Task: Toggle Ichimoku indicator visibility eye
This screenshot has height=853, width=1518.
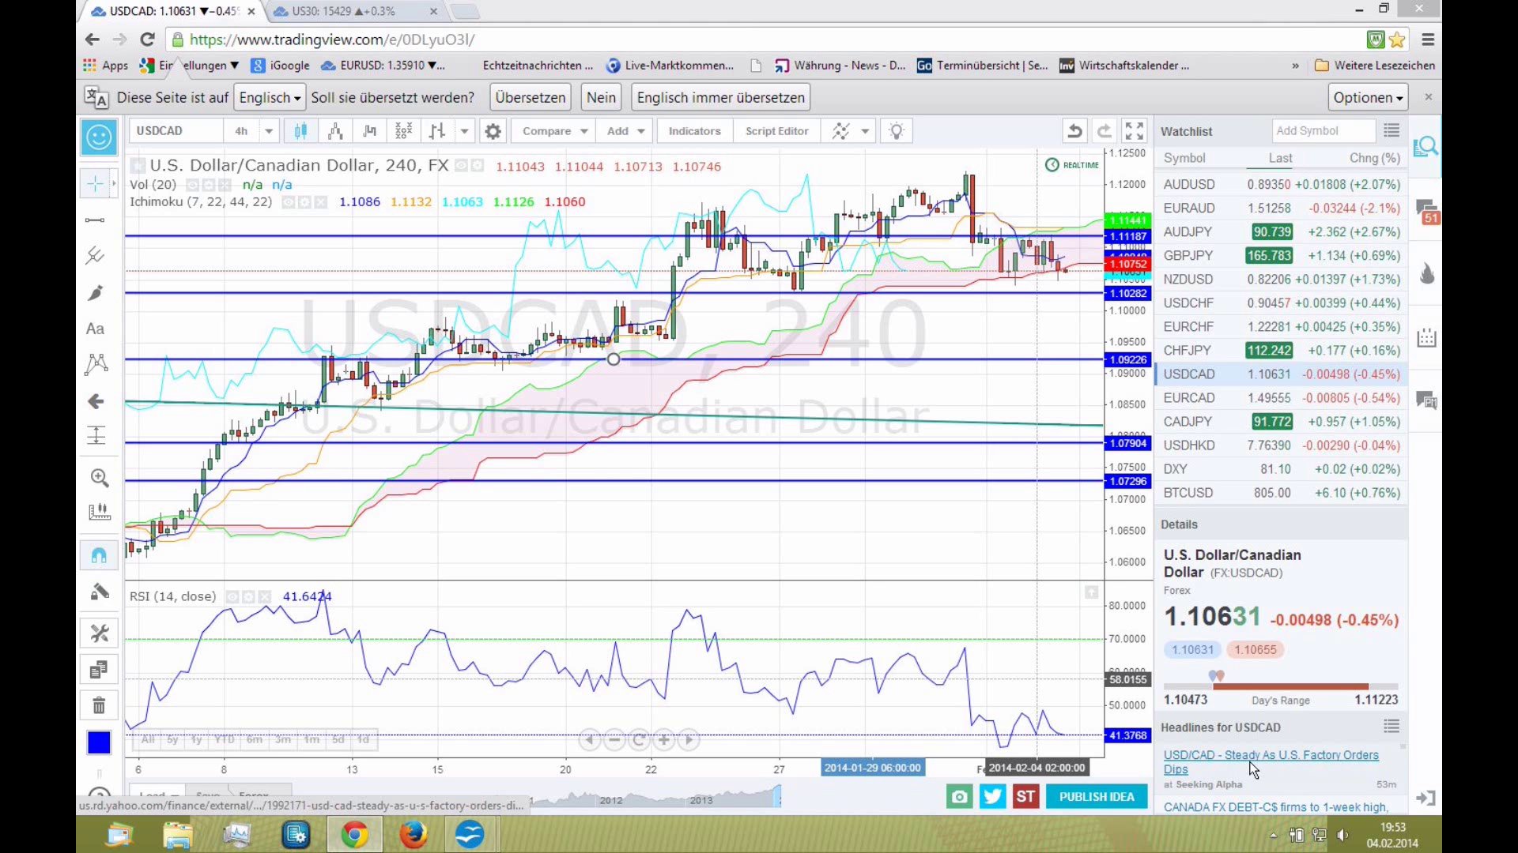Action: pos(289,202)
